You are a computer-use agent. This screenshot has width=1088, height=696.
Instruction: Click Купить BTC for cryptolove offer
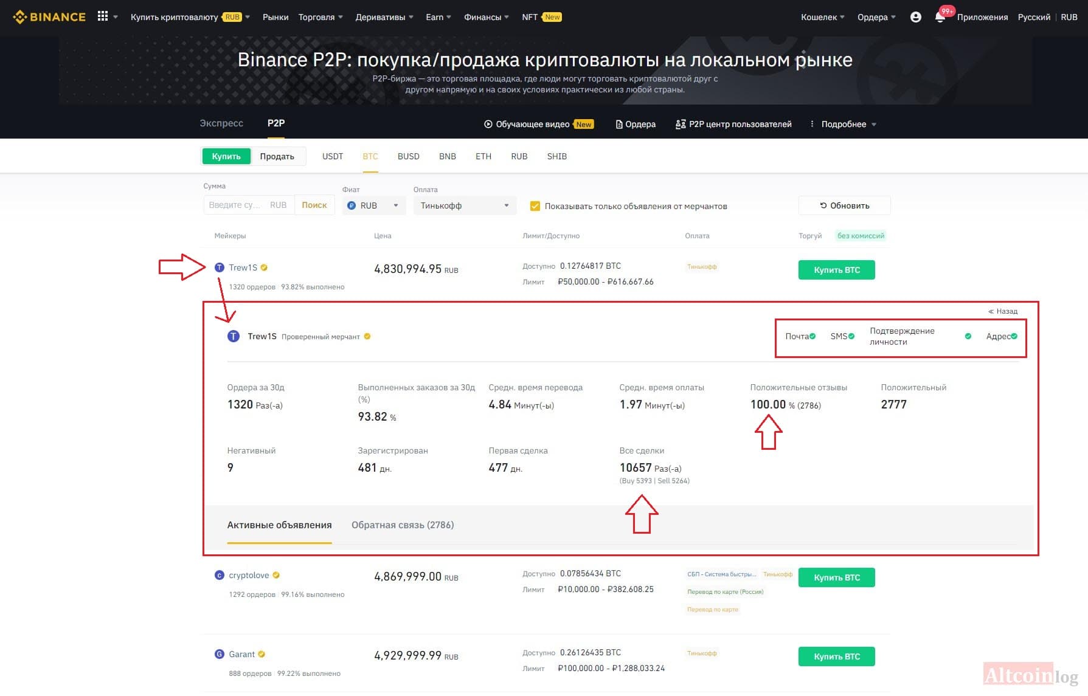(x=836, y=577)
